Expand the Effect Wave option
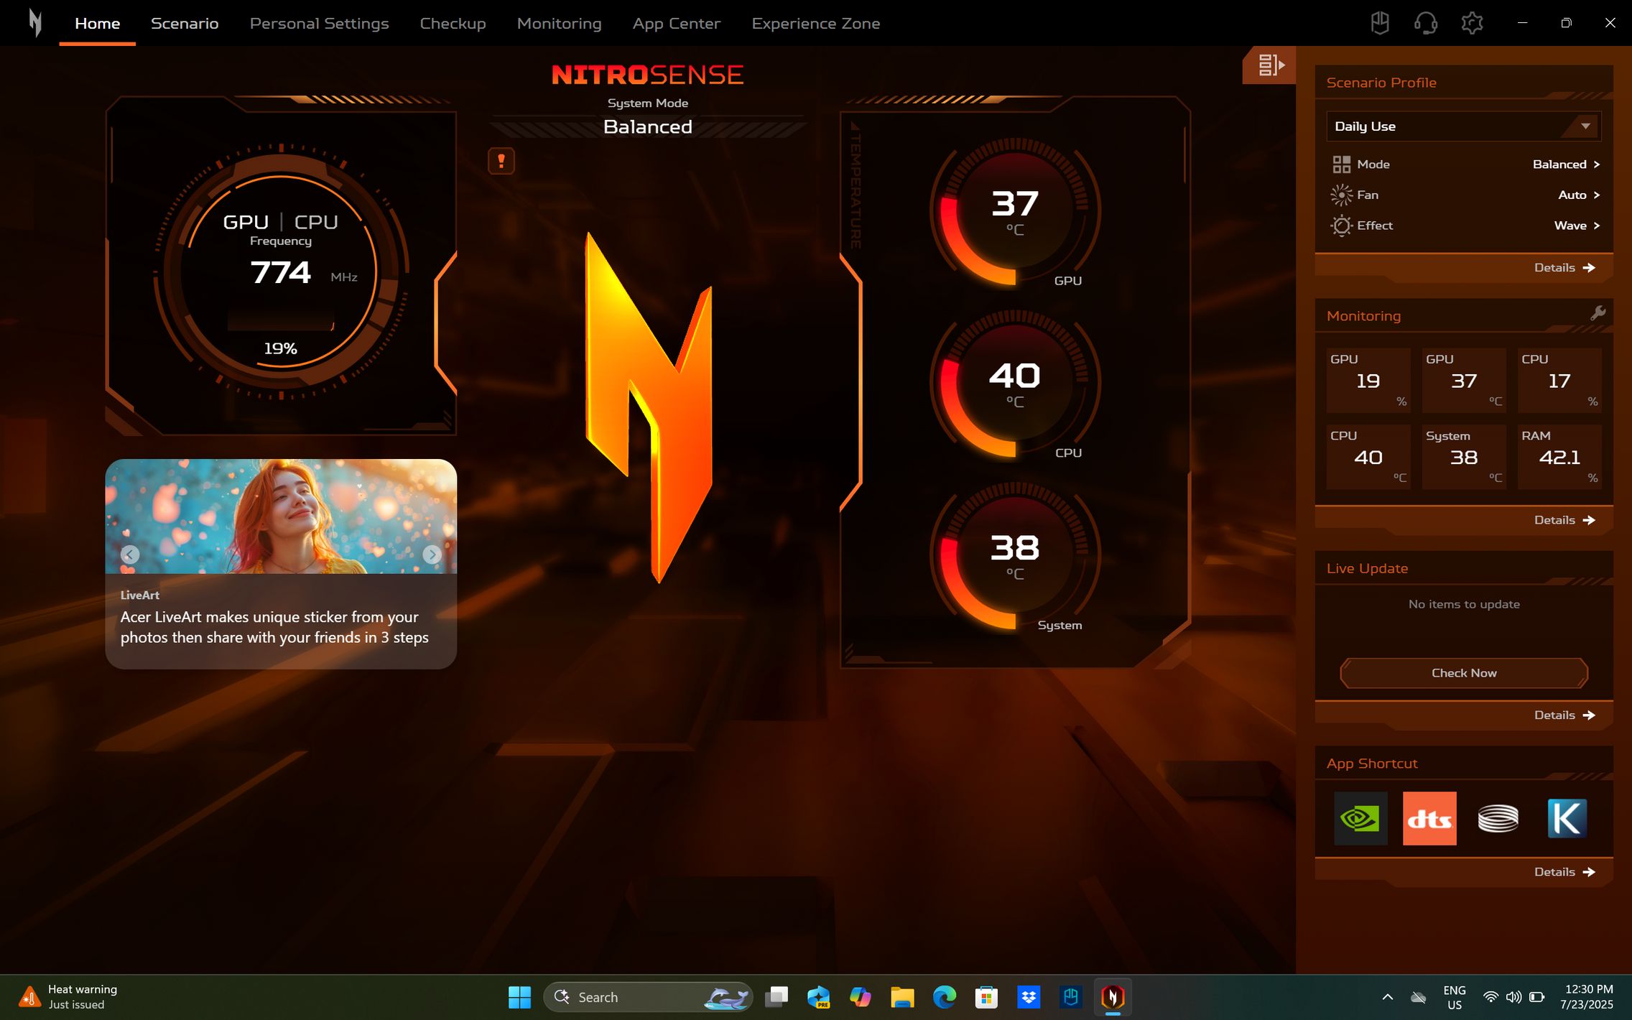This screenshot has height=1020, width=1632. pyautogui.click(x=1577, y=226)
